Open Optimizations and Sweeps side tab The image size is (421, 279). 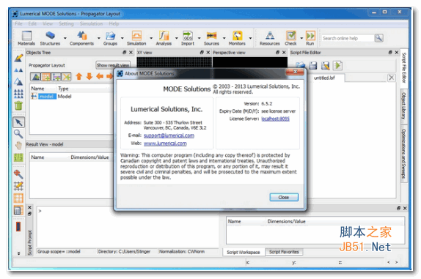(x=403, y=153)
